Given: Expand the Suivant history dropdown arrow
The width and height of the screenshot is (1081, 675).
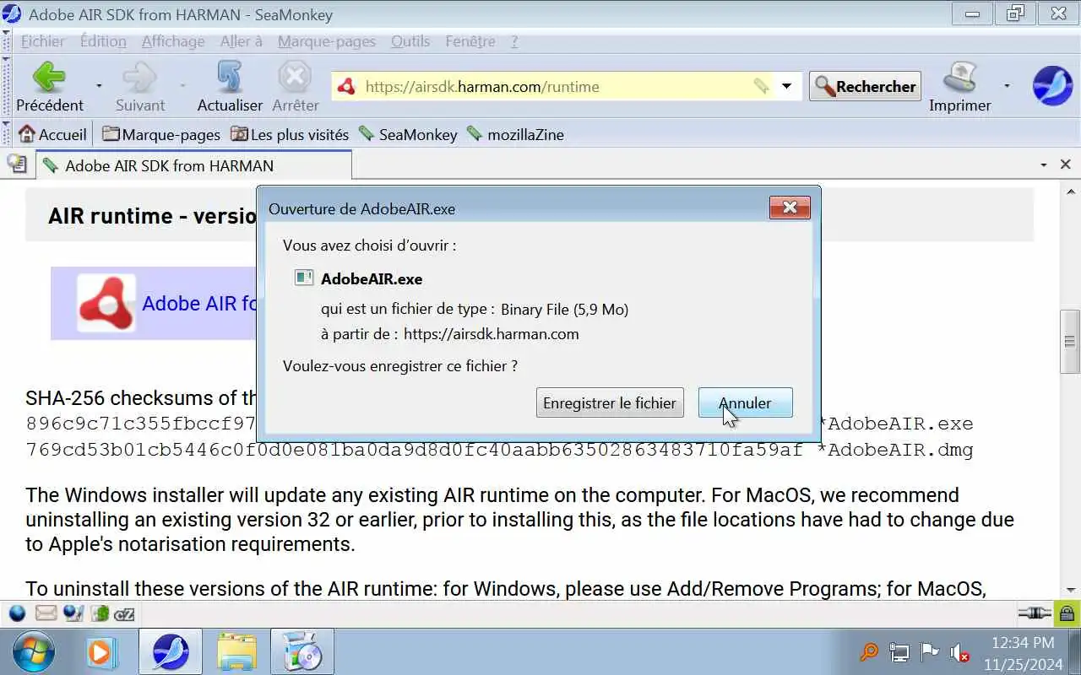Looking at the screenshot, I should point(182,86).
